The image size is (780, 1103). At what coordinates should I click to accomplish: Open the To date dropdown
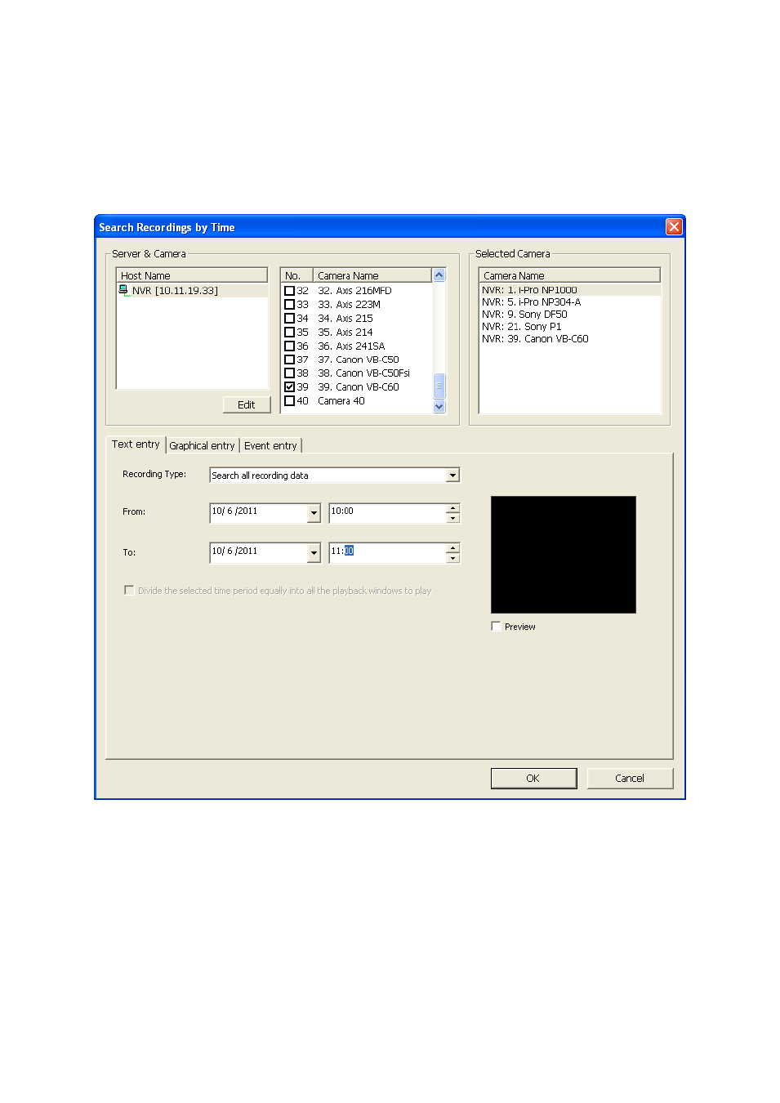314,553
